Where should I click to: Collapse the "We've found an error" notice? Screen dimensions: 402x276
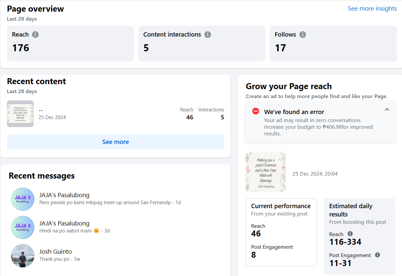387,109
